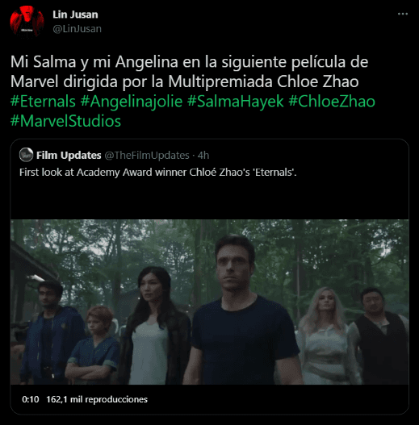
Task: Click the 4h timestamp of quoted tweet
Action: click(x=203, y=156)
